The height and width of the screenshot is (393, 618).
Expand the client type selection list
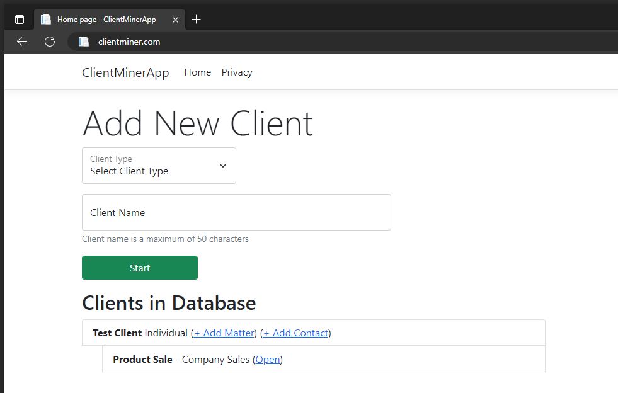pos(159,166)
